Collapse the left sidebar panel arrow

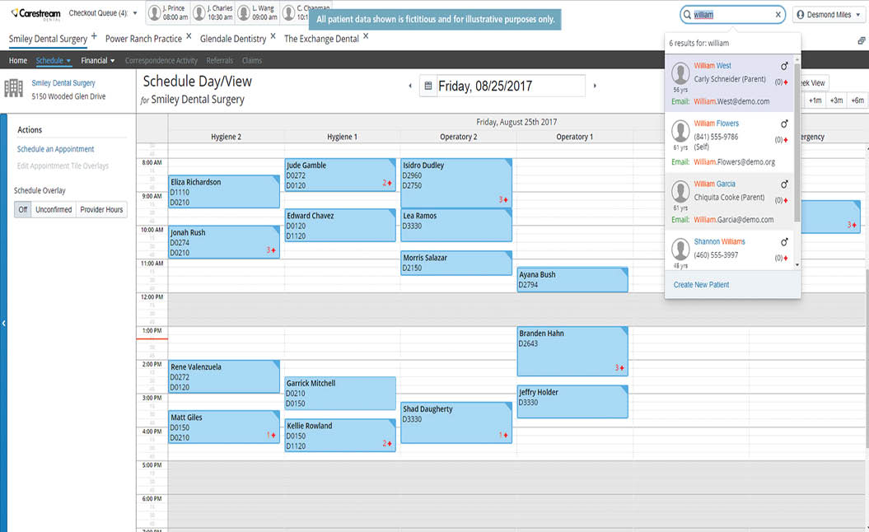pos(3,324)
